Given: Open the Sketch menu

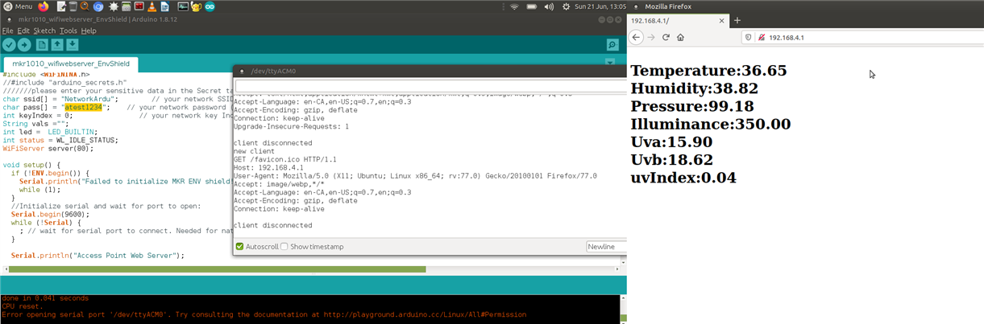Looking at the screenshot, I should point(44,31).
